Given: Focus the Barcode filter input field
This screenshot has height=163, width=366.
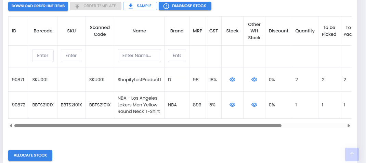Looking at the screenshot, I should 43,56.
